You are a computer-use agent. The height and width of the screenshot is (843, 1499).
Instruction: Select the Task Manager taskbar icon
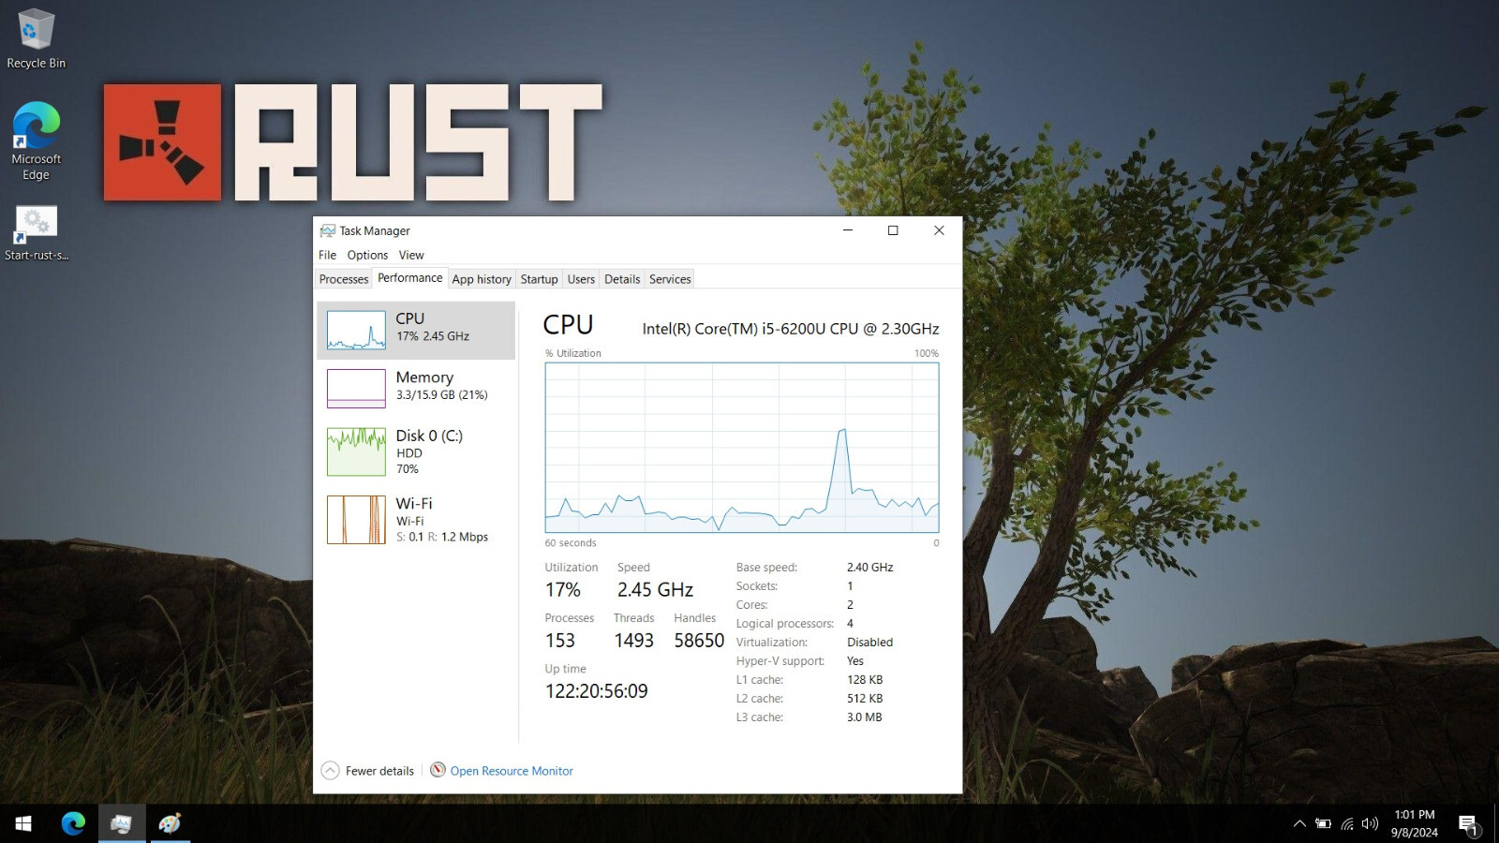pyautogui.click(x=121, y=823)
